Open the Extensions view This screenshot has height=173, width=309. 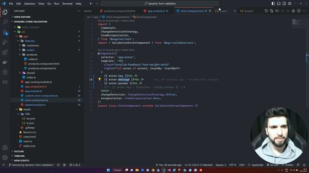click(x=5, y=52)
